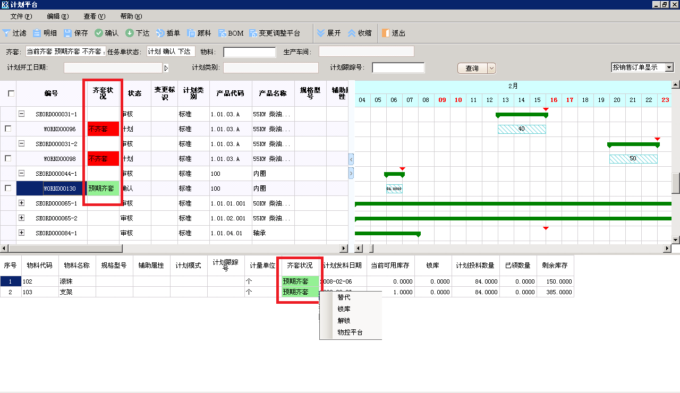Check the box for row WORK000098
Viewport: 680px width, 393px height.
coord(8,158)
